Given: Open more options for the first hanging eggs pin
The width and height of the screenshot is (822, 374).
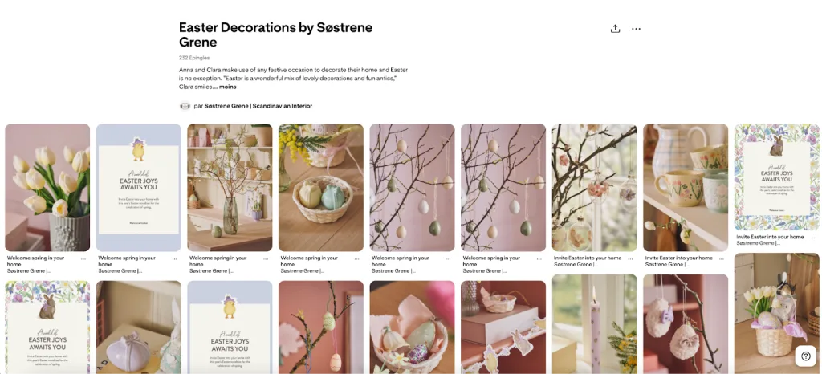Looking at the screenshot, I should [x=448, y=258].
